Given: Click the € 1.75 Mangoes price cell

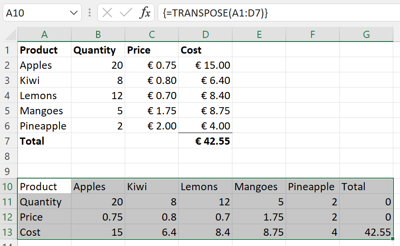Looking at the screenshot, I should pos(152,111).
